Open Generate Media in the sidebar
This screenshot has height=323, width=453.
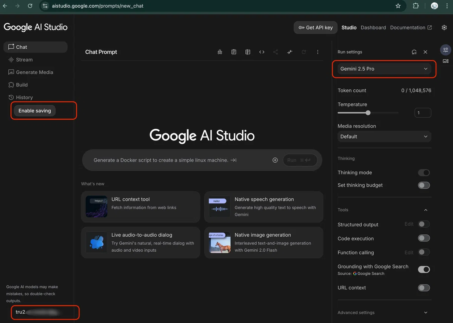35,72
